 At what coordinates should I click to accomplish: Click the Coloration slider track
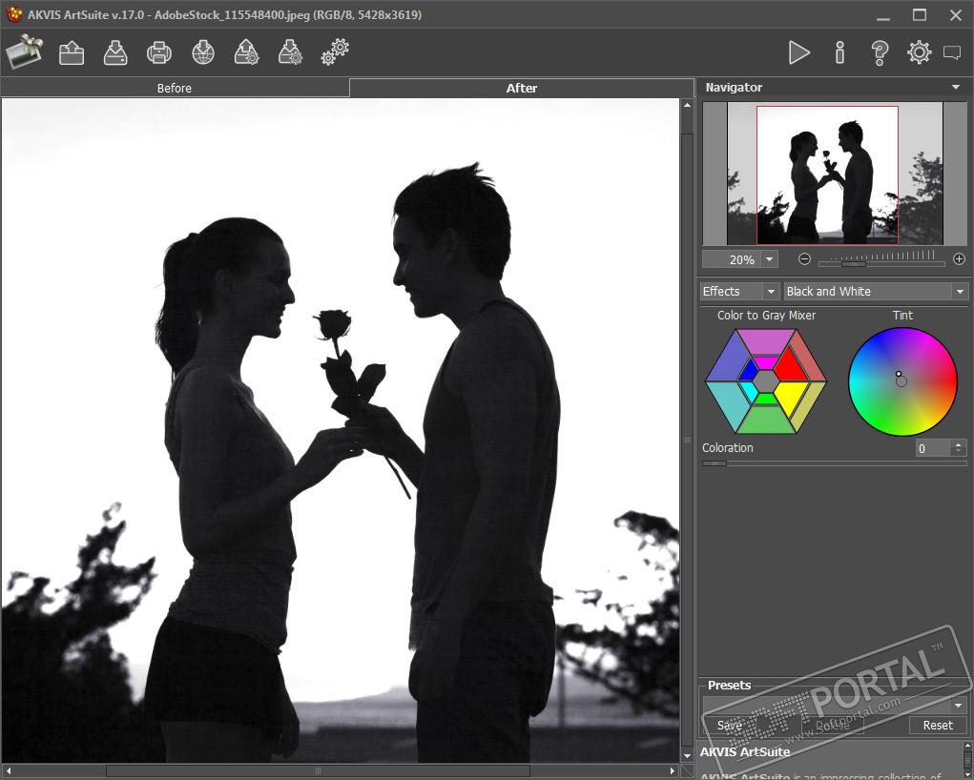coord(834,463)
